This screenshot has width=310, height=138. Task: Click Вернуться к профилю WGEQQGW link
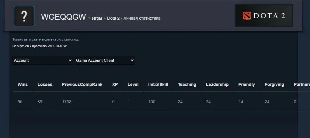(x=40, y=46)
